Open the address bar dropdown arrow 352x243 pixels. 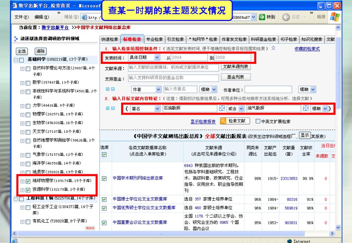click(x=254, y=17)
